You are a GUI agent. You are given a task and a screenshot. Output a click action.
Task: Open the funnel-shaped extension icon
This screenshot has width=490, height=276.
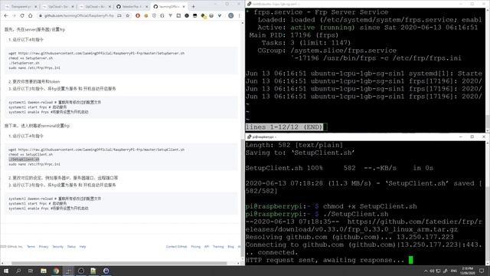point(170,15)
